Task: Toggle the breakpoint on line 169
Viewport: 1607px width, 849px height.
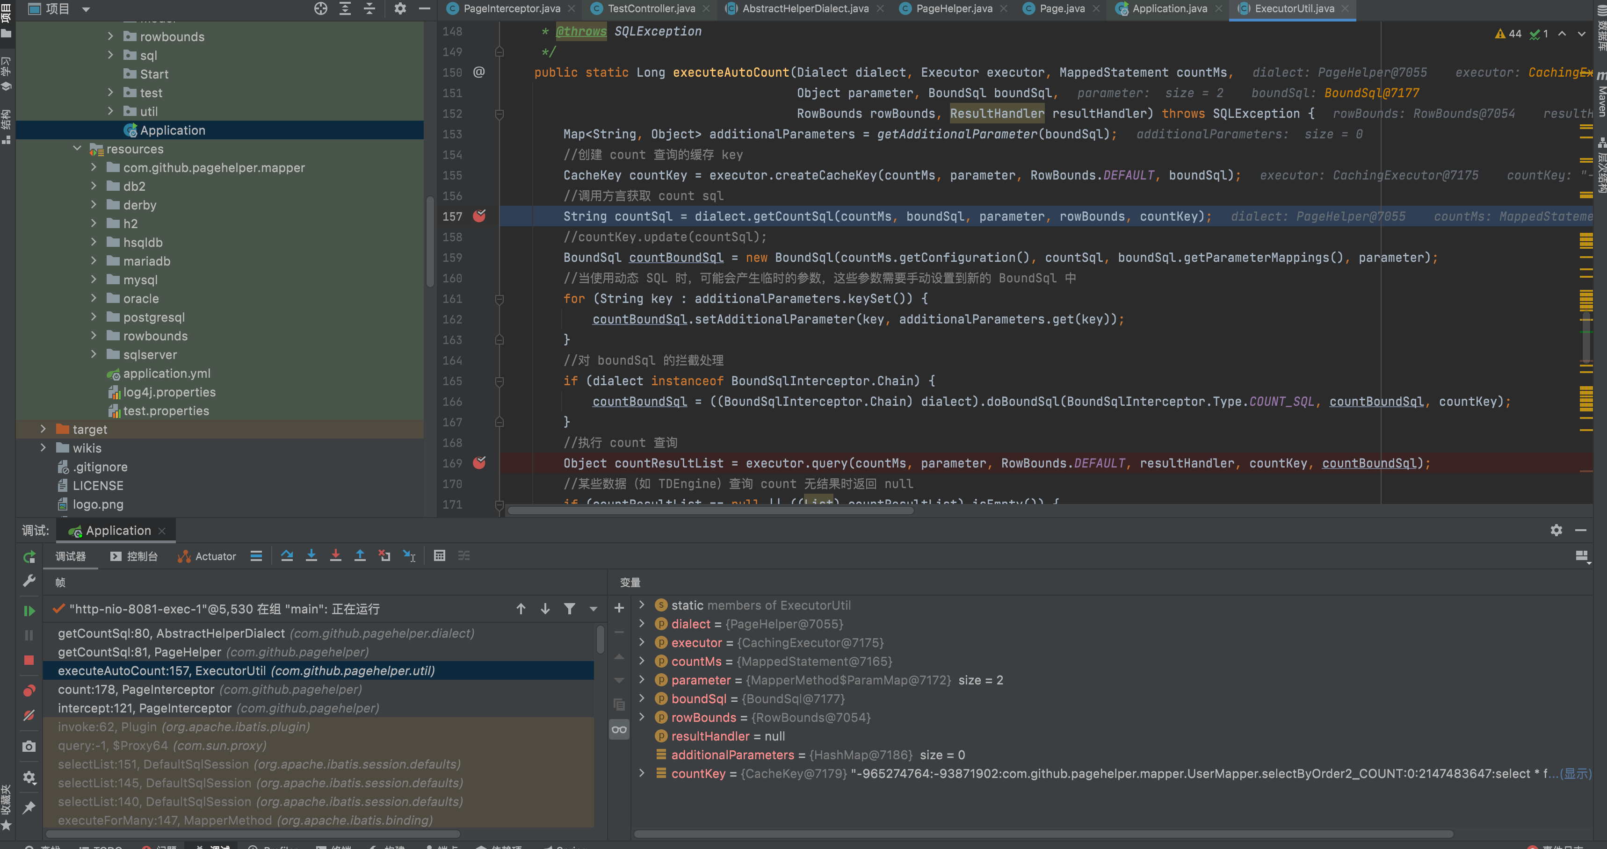Action: [x=479, y=463]
